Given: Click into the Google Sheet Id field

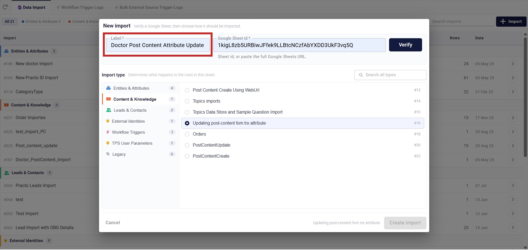Looking at the screenshot, I should click(x=299, y=45).
